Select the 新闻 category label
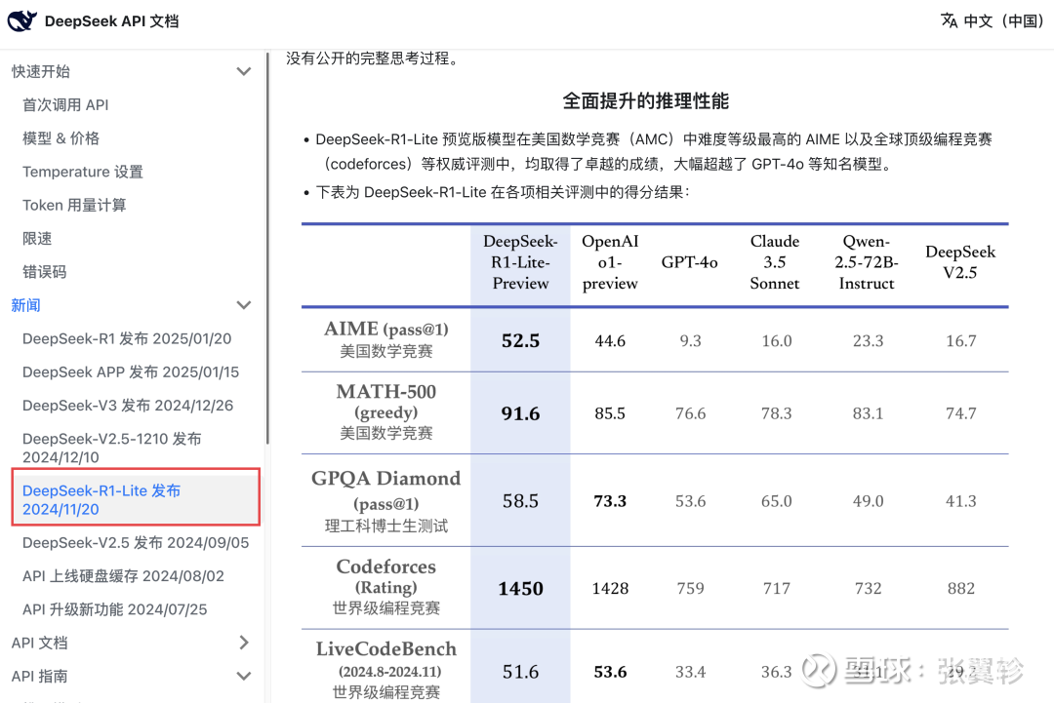1054x703 pixels. 25,305
